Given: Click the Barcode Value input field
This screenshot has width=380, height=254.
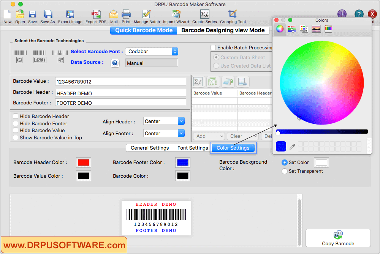Looking at the screenshot, I should click(121, 81).
